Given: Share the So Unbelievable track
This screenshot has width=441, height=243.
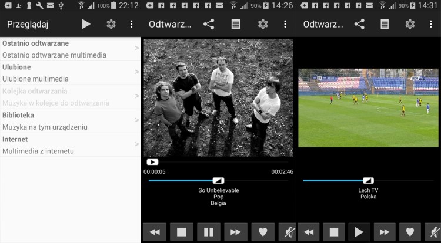Looking at the screenshot, I should [209, 24].
